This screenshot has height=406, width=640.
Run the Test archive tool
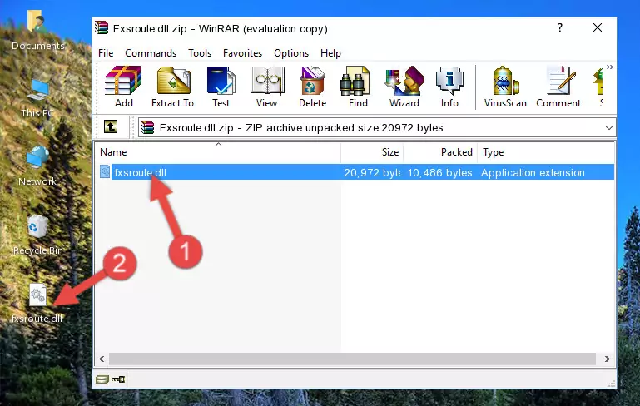coord(221,87)
